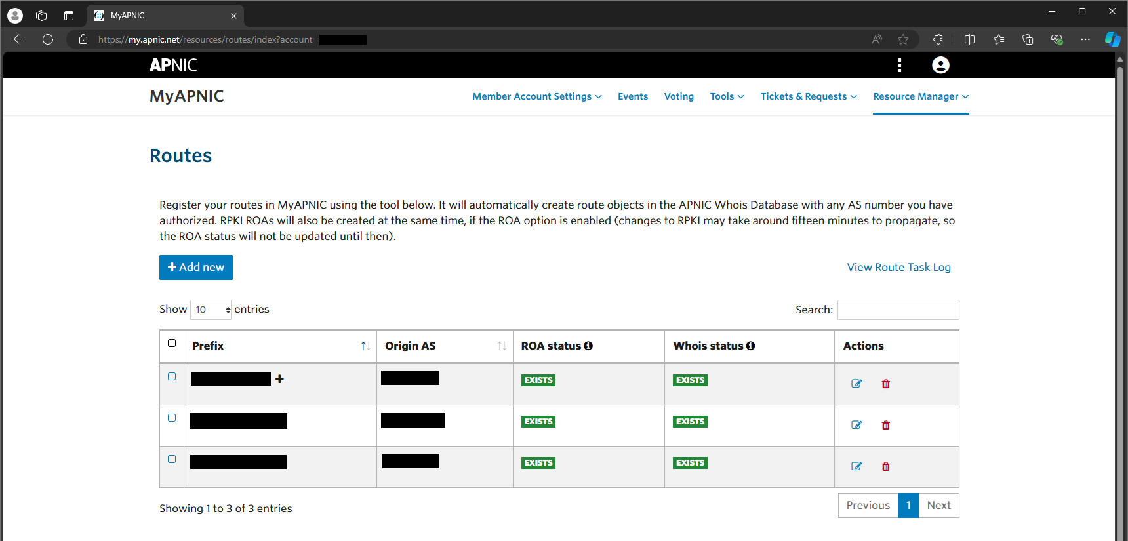1128x541 pixels.
Task: Click the Next pagination button
Action: click(x=938, y=506)
